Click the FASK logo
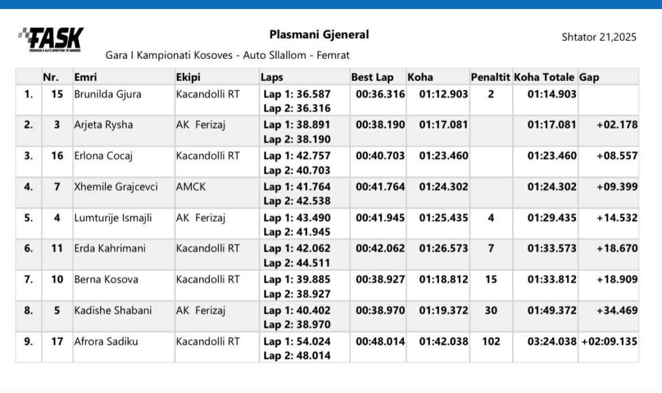Image resolution: width=662 pixels, height=393 pixels. click(x=50, y=39)
